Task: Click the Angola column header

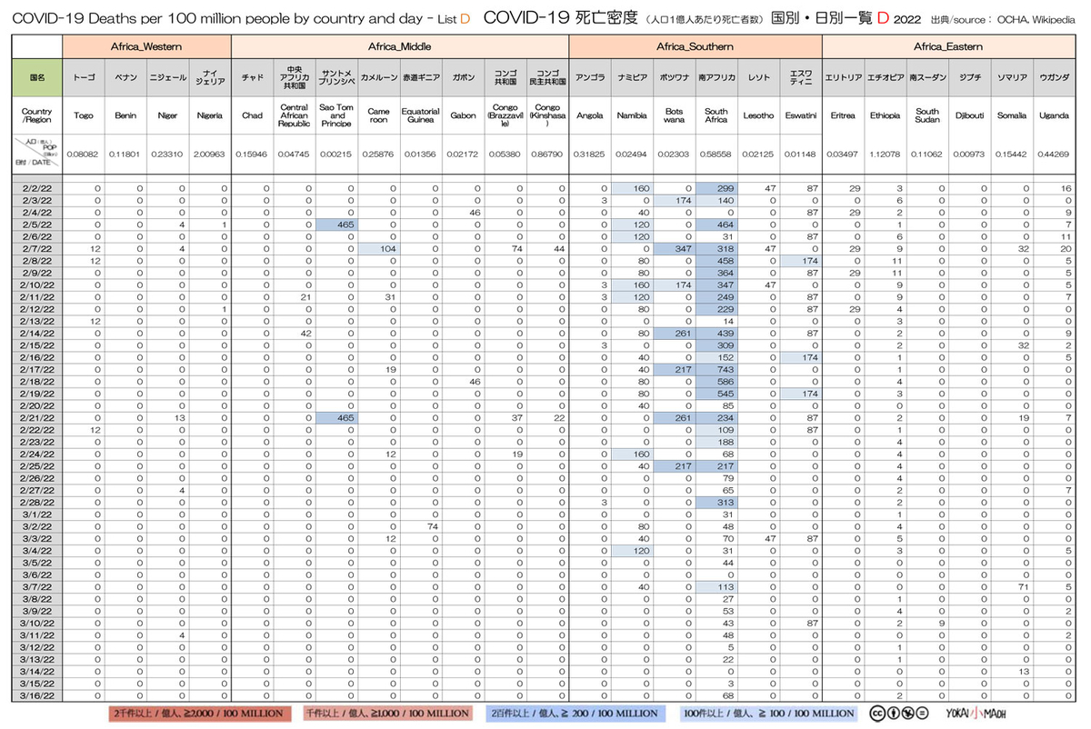Action: (589, 115)
